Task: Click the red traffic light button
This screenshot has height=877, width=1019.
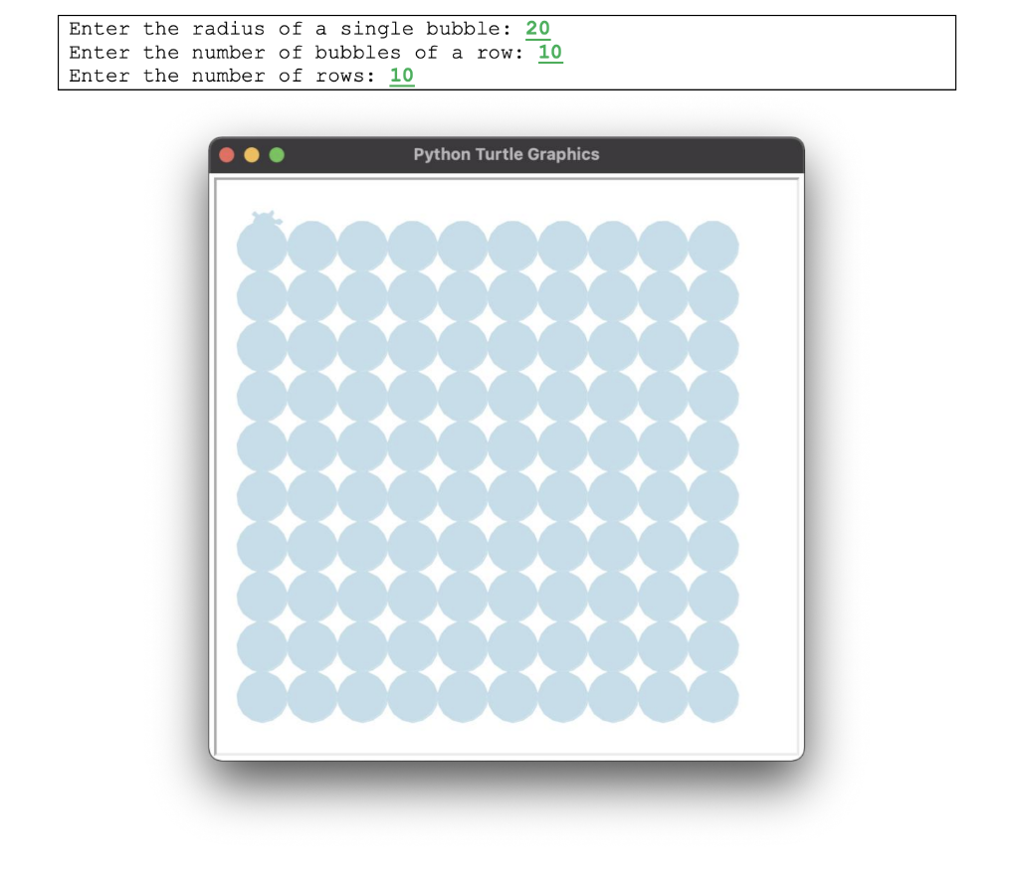Action: 228,154
